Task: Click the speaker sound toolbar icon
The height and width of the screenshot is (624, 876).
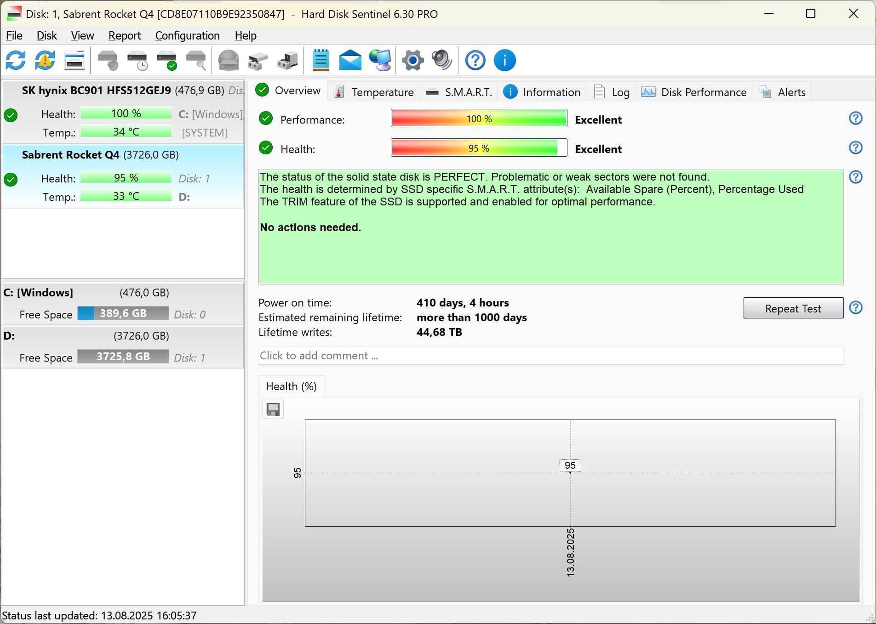Action: pos(442,60)
